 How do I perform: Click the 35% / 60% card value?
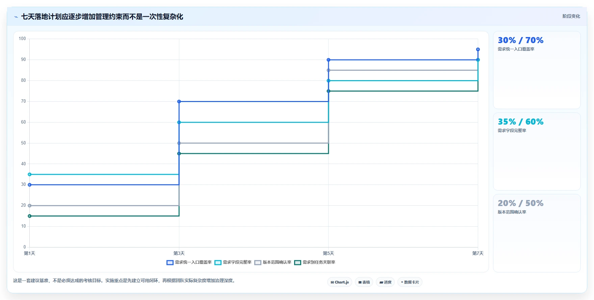coord(521,122)
